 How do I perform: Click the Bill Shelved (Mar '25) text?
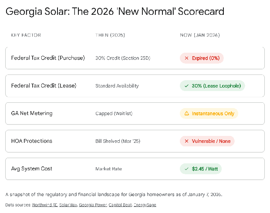coord(117,141)
